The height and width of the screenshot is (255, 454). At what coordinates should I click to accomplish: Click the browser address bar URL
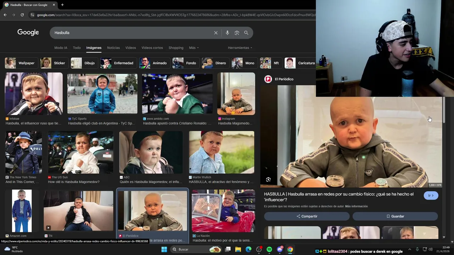point(176,15)
